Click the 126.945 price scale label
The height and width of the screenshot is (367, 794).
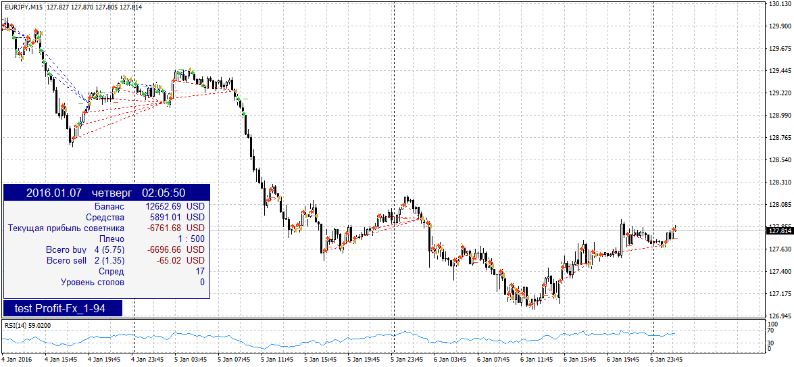tap(779, 316)
